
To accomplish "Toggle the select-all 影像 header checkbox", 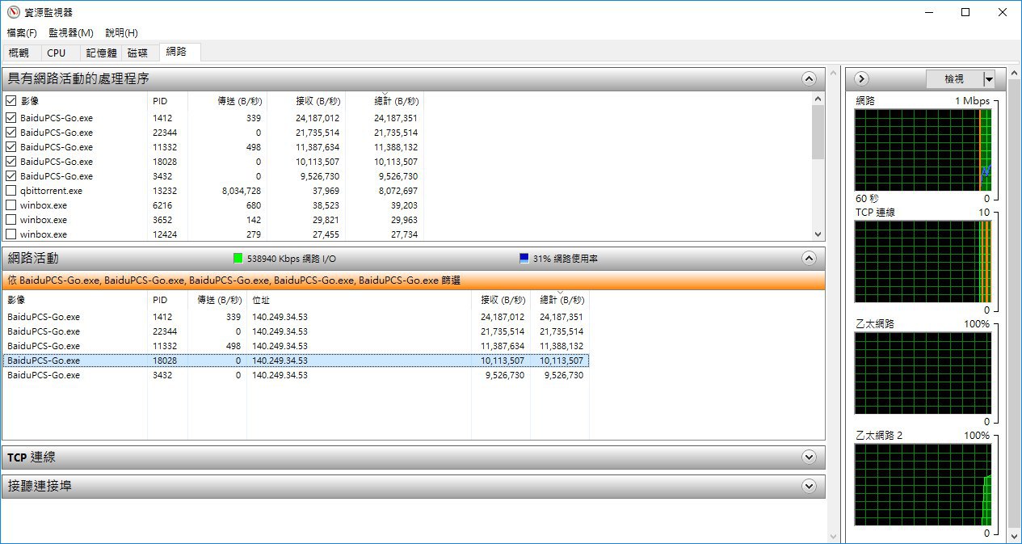I will click(11, 101).
